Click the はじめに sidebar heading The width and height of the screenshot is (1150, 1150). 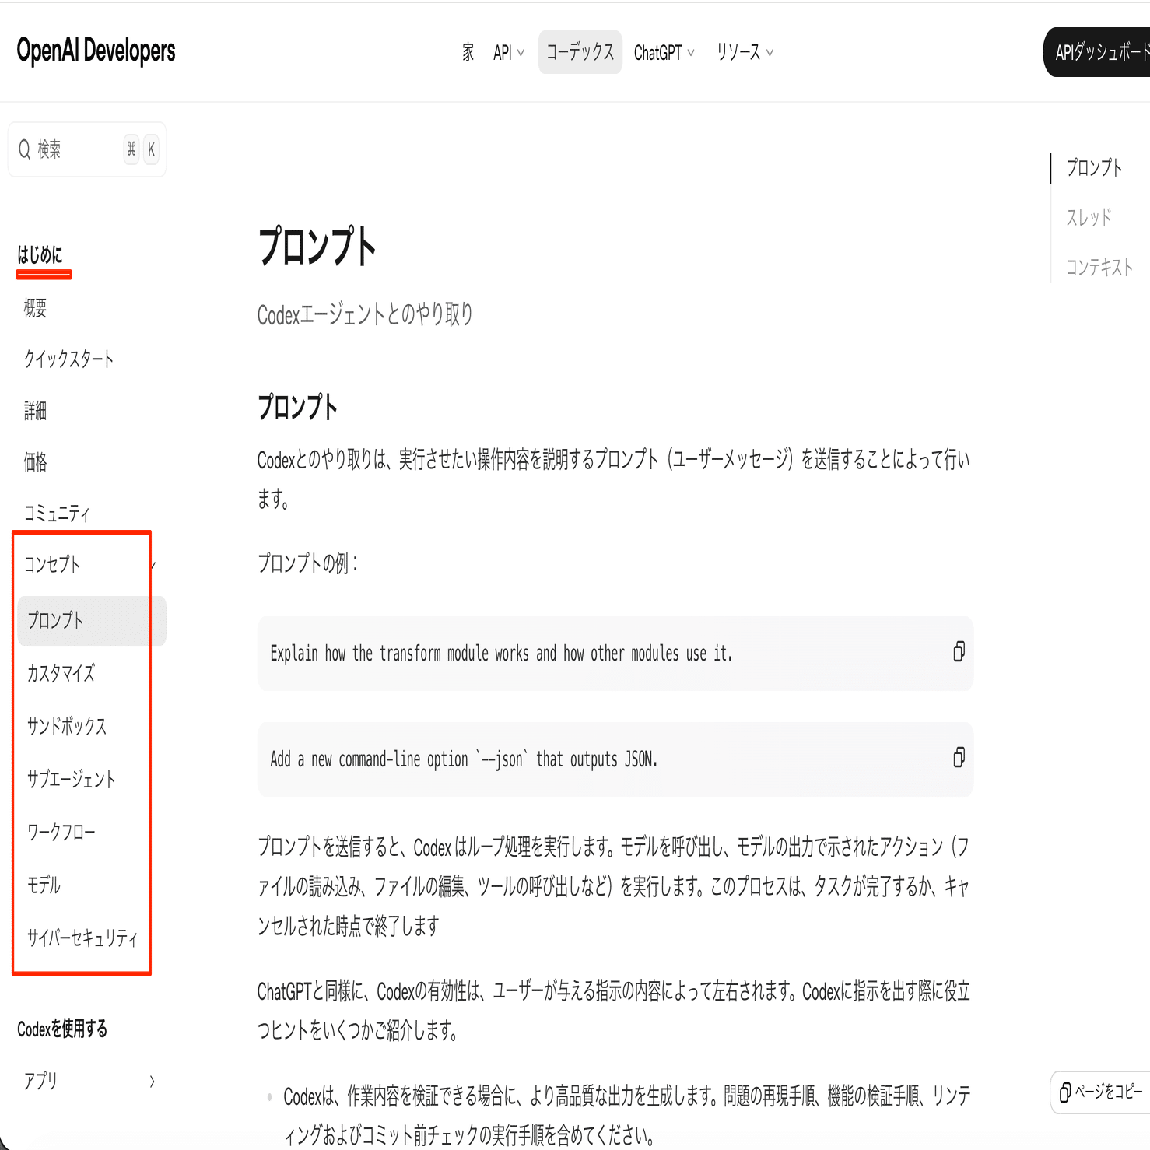tap(40, 254)
